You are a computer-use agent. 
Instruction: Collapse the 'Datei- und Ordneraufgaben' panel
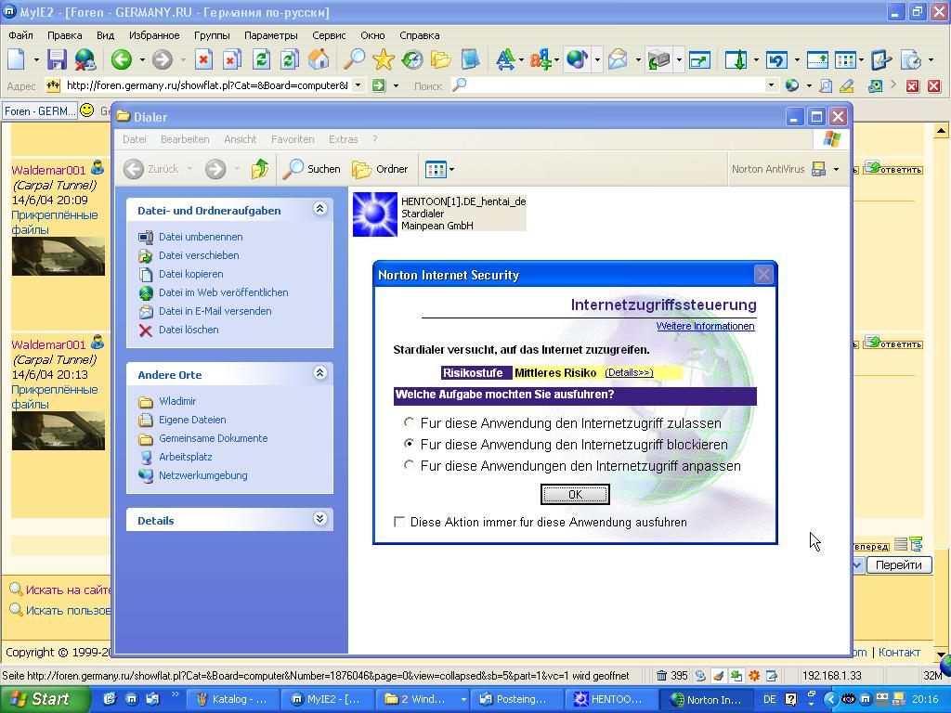[319, 209]
